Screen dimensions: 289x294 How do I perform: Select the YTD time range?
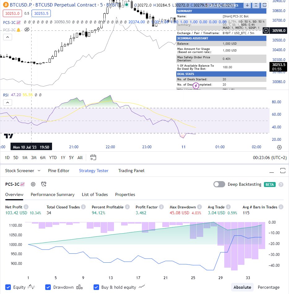pyautogui.click(x=53, y=158)
